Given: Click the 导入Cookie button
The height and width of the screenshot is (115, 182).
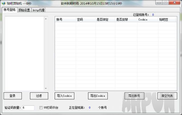Looking at the screenshot, I should click(x=64, y=96).
